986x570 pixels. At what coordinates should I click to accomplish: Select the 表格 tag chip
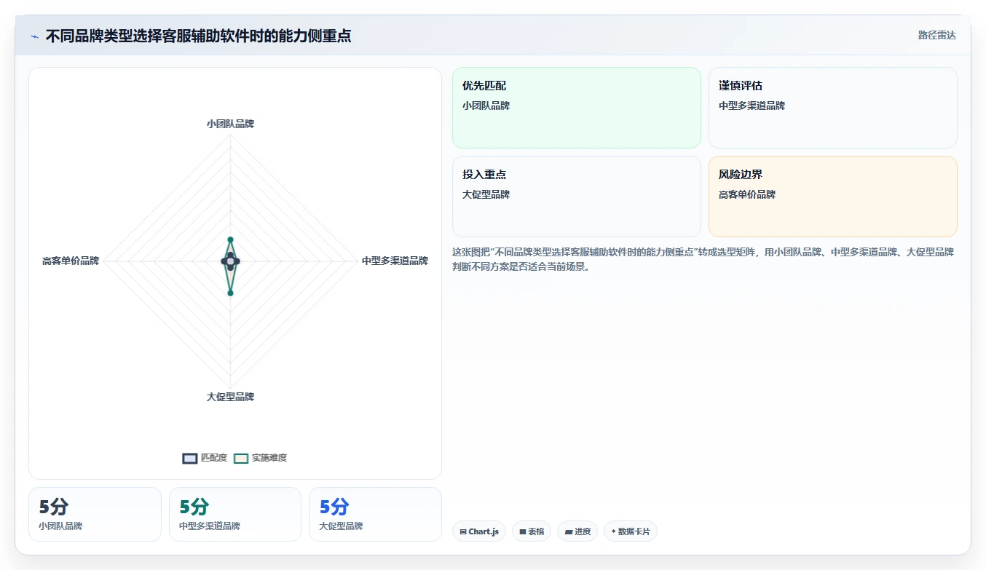tap(532, 531)
